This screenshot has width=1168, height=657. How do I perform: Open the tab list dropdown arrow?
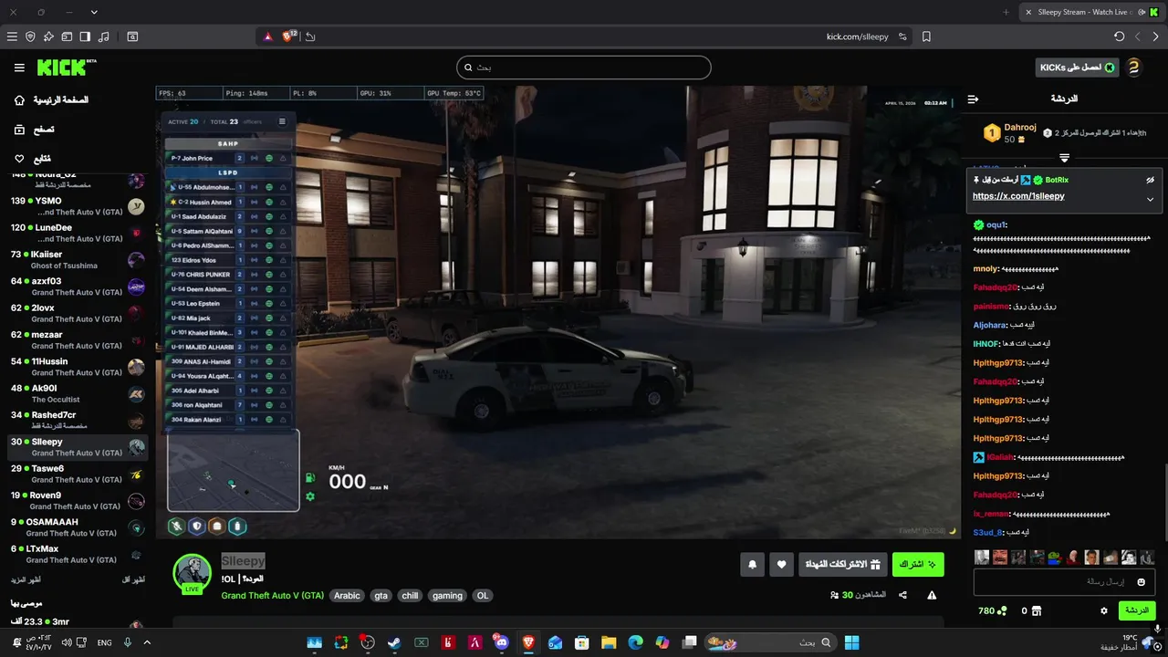tap(94, 12)
